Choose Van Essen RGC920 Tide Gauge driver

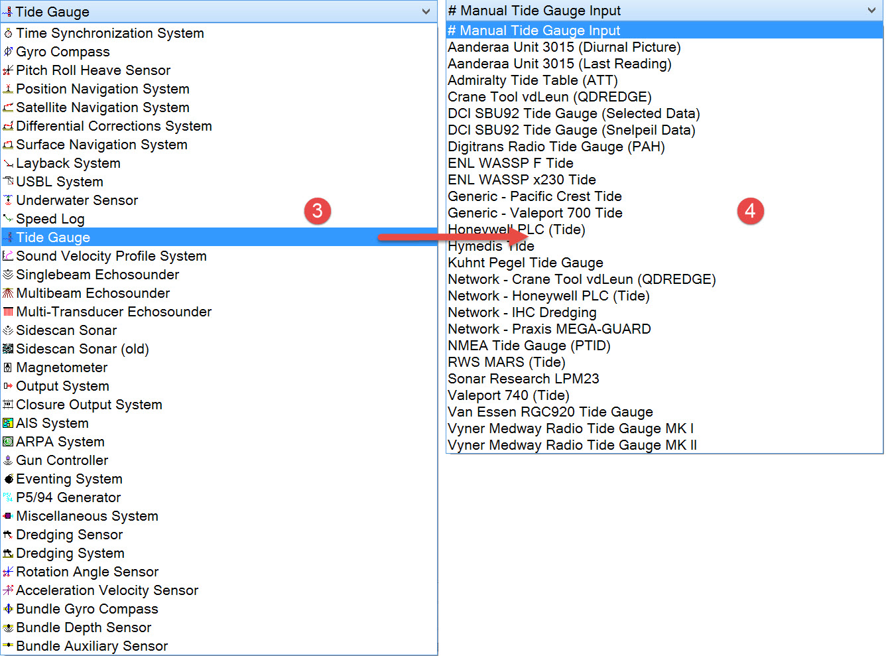(665, 412)
